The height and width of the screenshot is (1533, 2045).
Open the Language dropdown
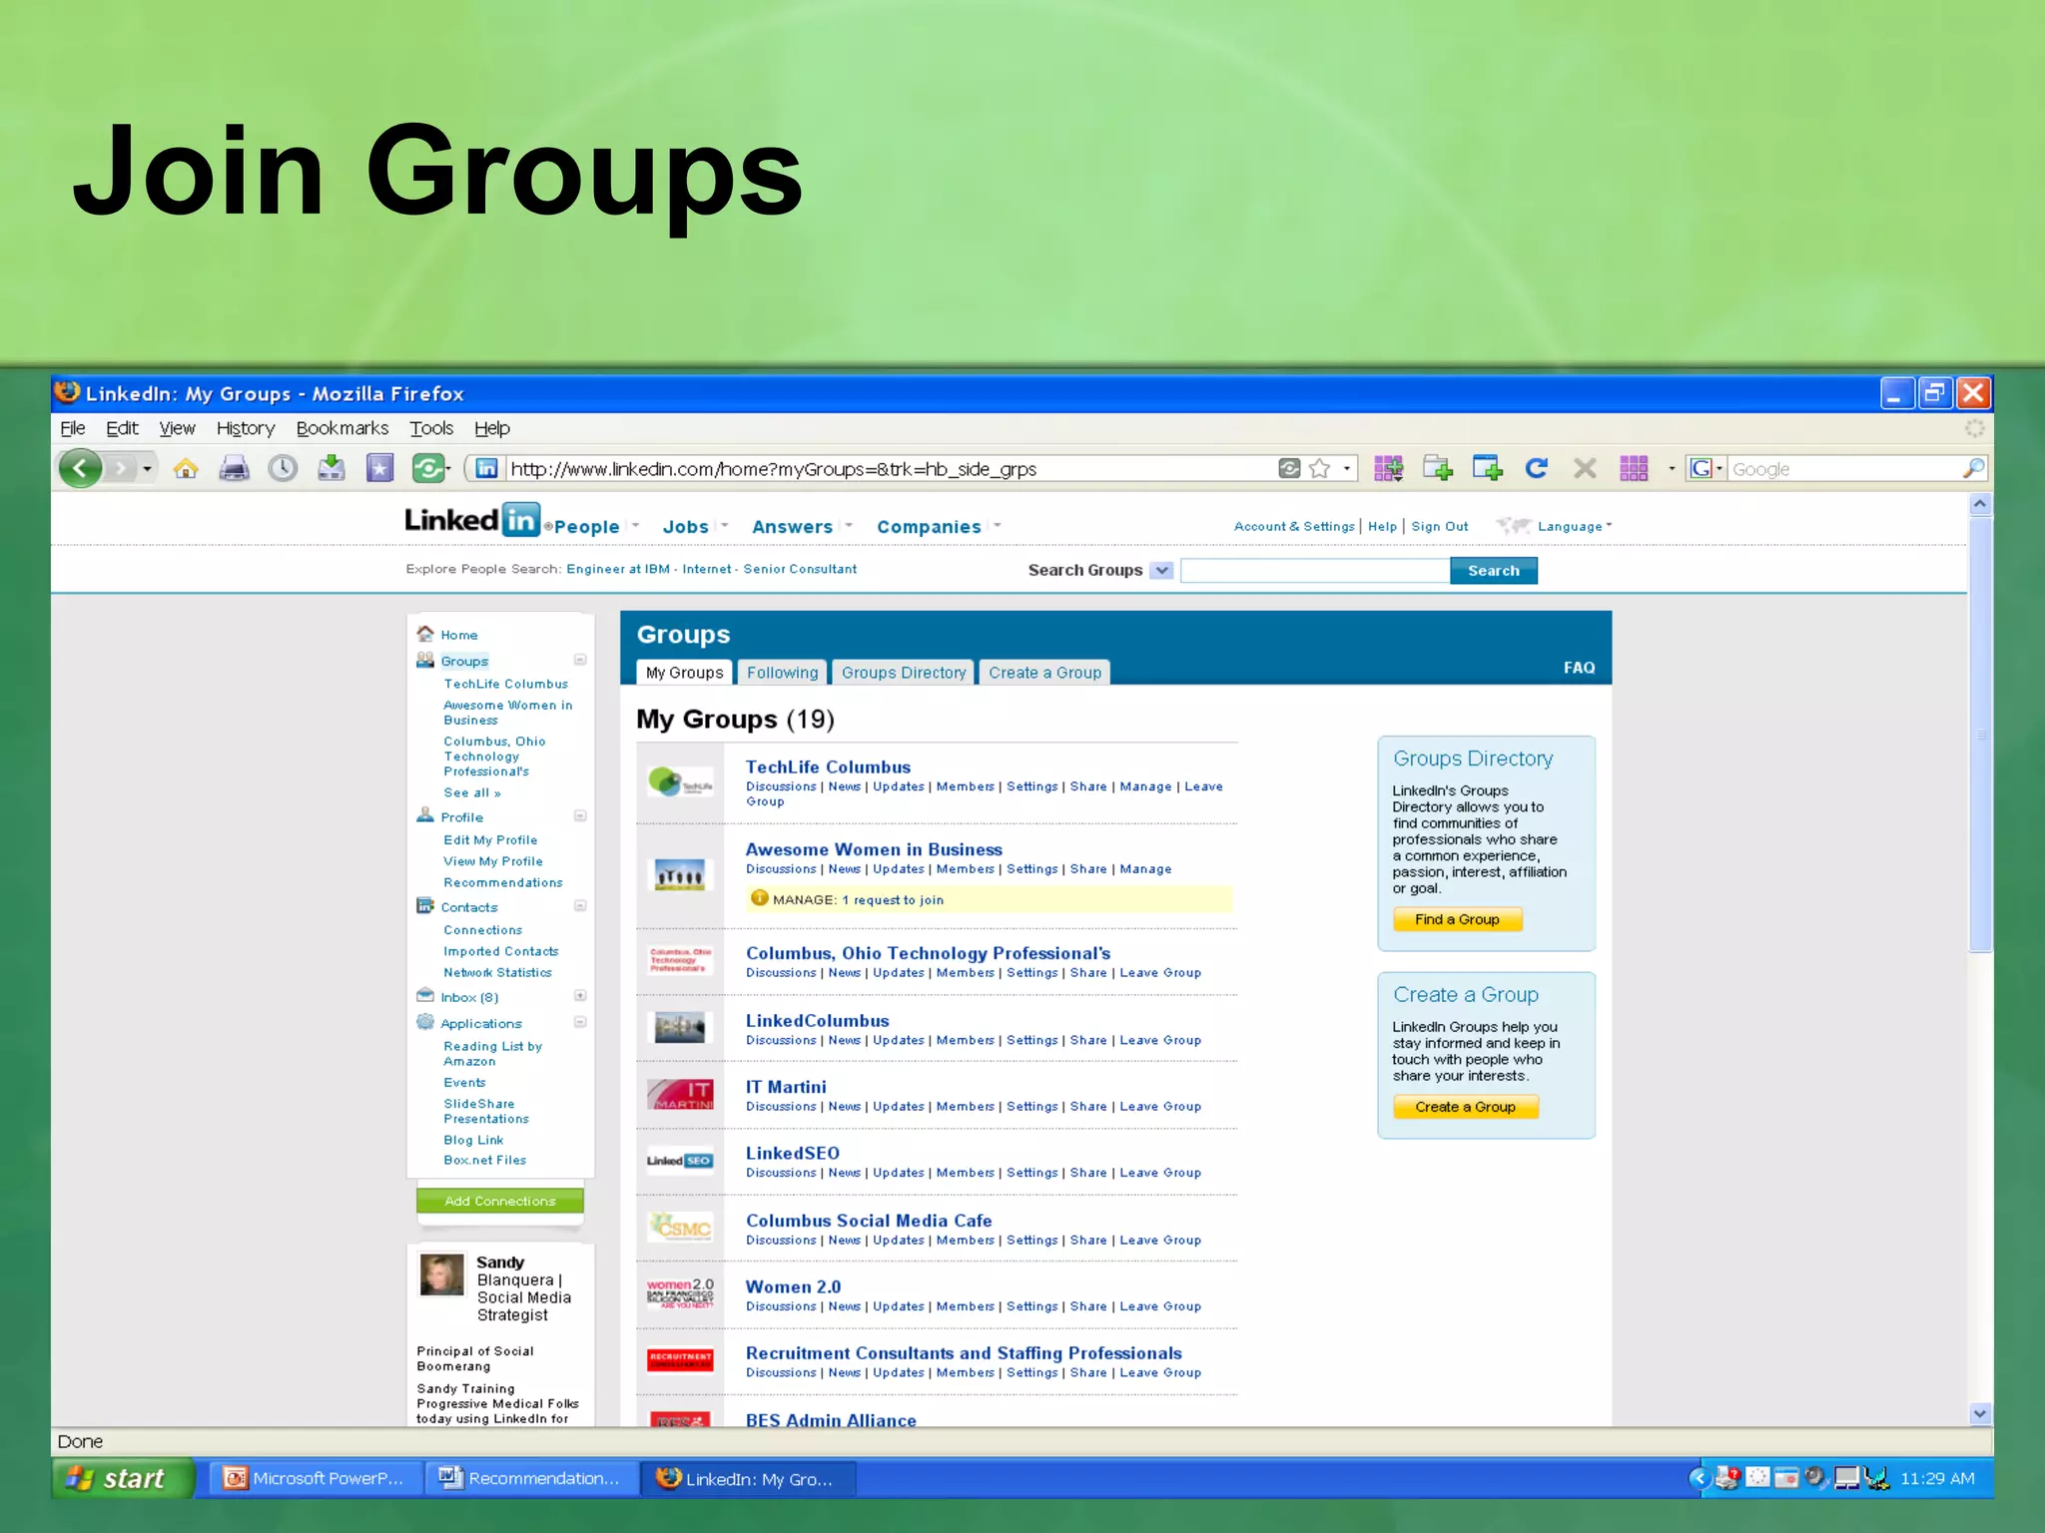pyautogui.click(x=1575, y=526)
